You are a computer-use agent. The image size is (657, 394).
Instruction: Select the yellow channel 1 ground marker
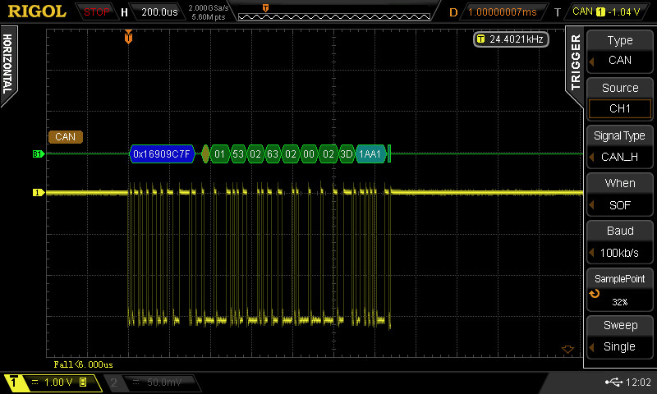[x=37, y=193]
